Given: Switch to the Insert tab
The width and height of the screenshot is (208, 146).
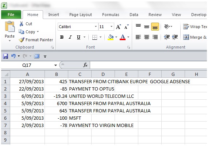Looking at the screenshot, I should click(54, 15).
